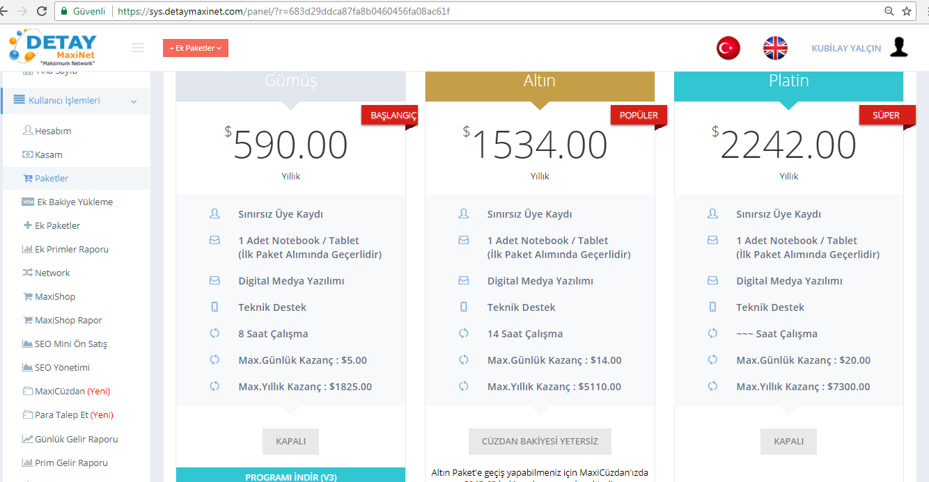Viewport: 929px width, 482px height.
Task: Open Hesabım in the sidebar
Action: [x=53, y=131]
